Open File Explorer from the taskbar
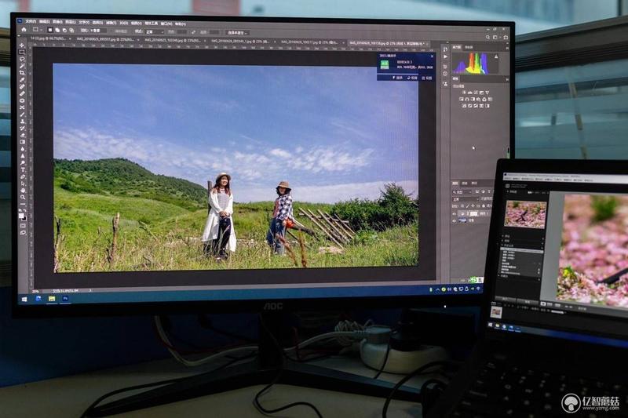628x418 pixels. coord(52,299)
